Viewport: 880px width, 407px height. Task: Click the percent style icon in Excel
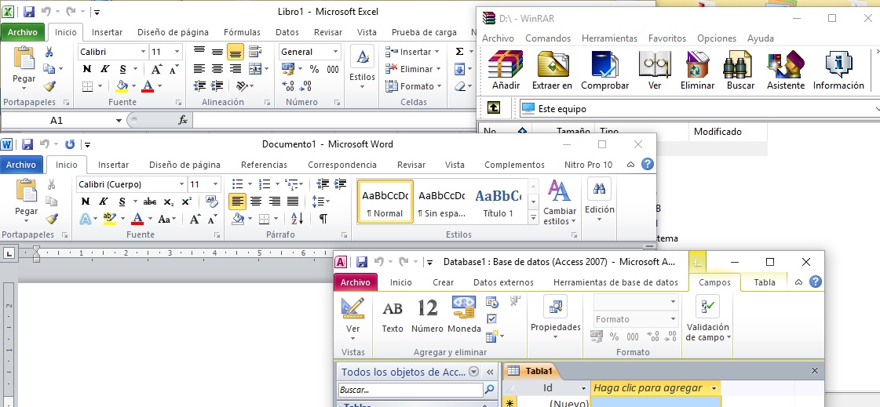point(314,70)
